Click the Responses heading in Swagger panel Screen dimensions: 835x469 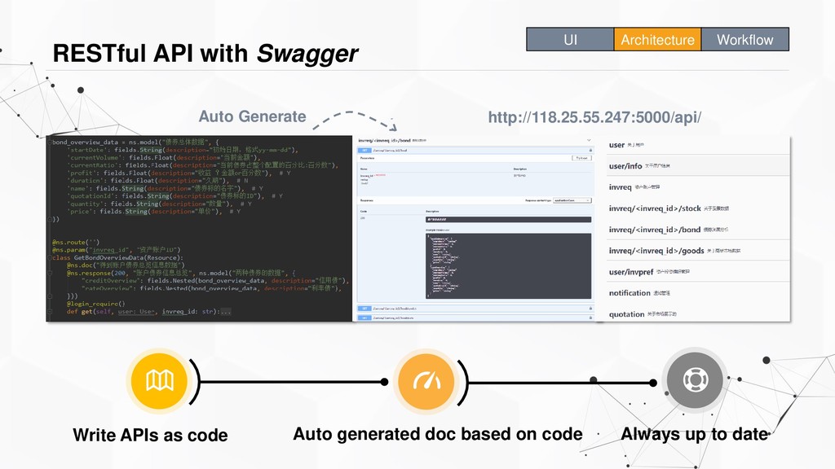(366, 200)
